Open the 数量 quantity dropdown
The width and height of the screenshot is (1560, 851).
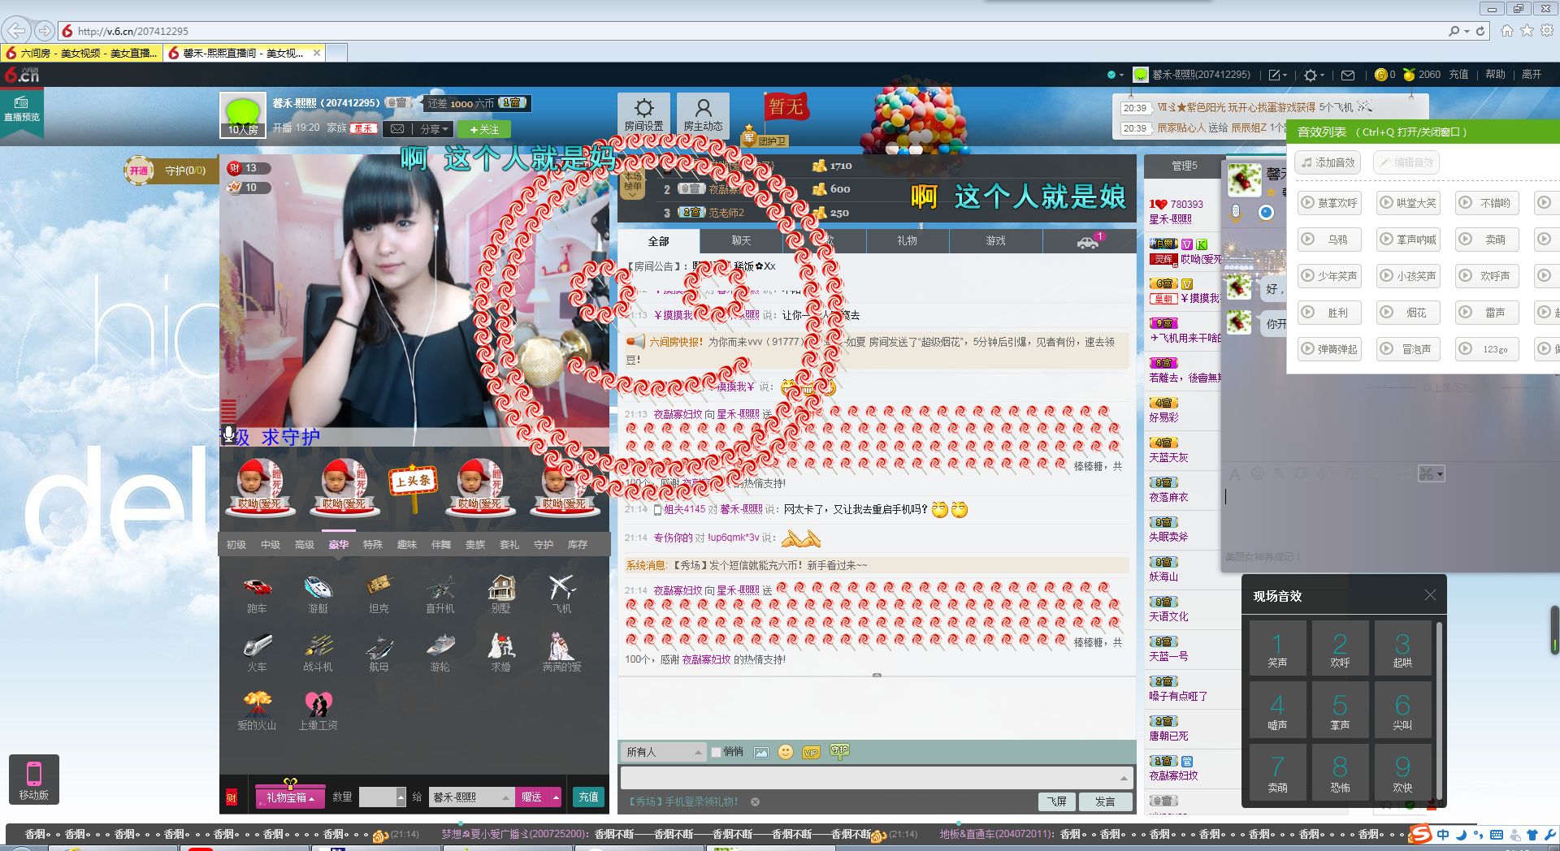click(x=401, y=797)
